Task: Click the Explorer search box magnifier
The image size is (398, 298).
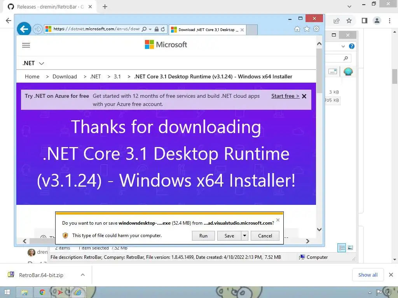Action: [x=346, y=58]
